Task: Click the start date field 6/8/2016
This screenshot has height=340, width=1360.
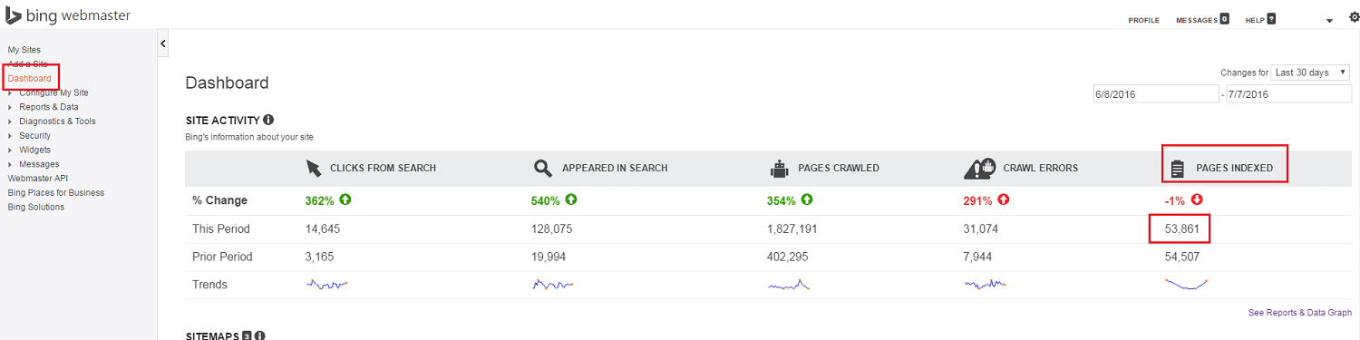Action: click(x=1157, y=94)
